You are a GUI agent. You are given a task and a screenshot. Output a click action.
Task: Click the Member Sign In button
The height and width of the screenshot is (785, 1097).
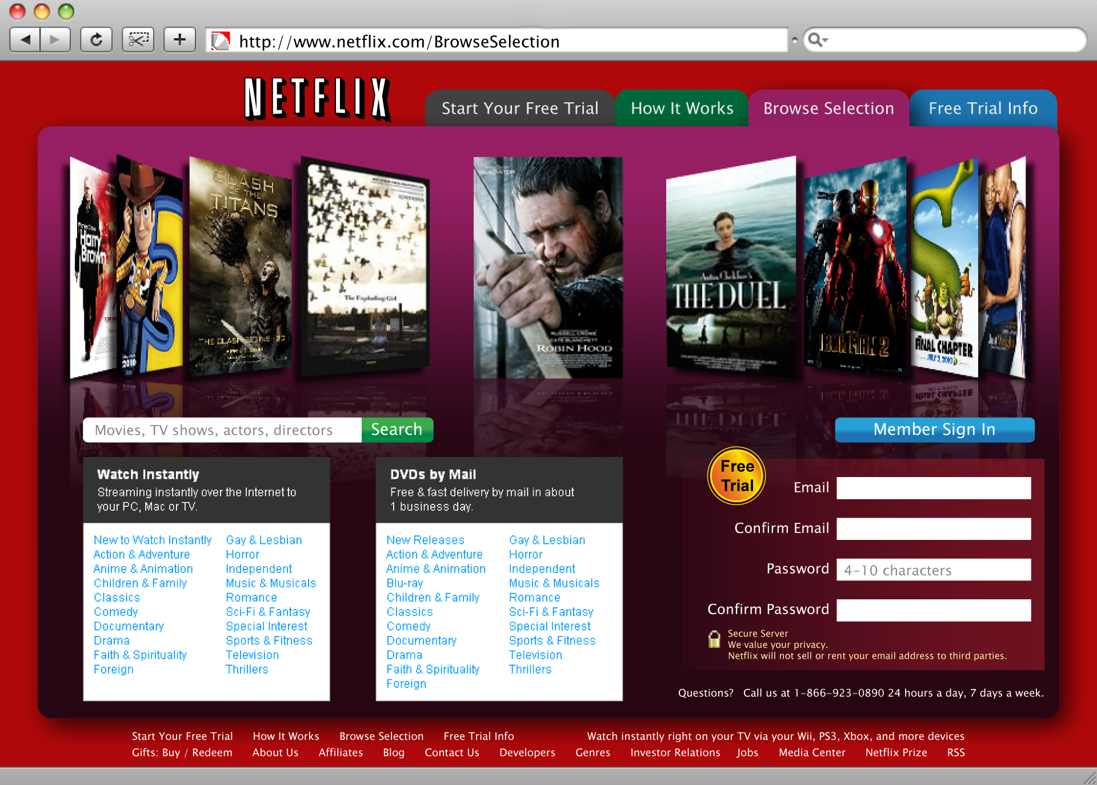[935, 430]
